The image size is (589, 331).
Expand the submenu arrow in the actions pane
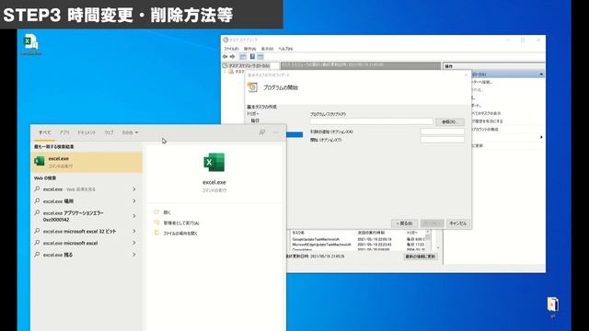pyautogui.click(x=541, y=137)
